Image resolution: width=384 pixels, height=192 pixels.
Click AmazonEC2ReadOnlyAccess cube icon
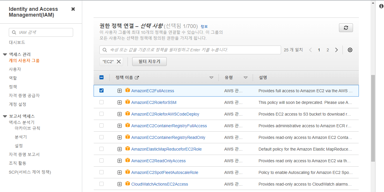128,160
